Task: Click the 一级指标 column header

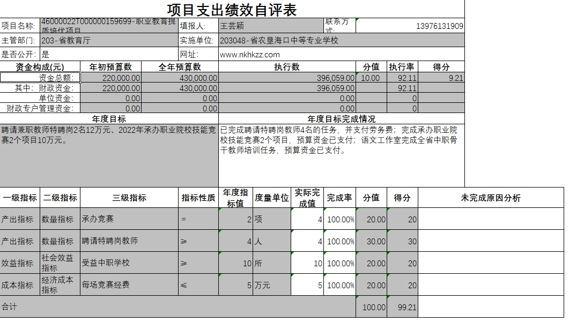Action: [20, 198]
